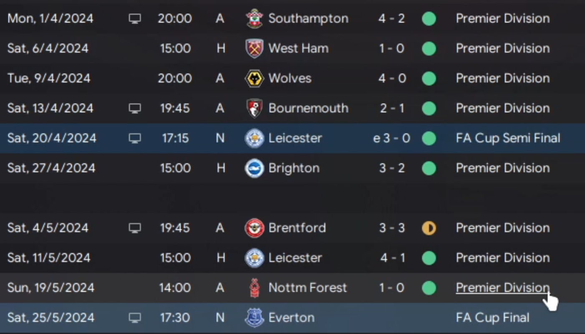Screen dimensions: 585x334
Task: View the 3 - 3 Brentford match result
Action: [x=391, y=228]
